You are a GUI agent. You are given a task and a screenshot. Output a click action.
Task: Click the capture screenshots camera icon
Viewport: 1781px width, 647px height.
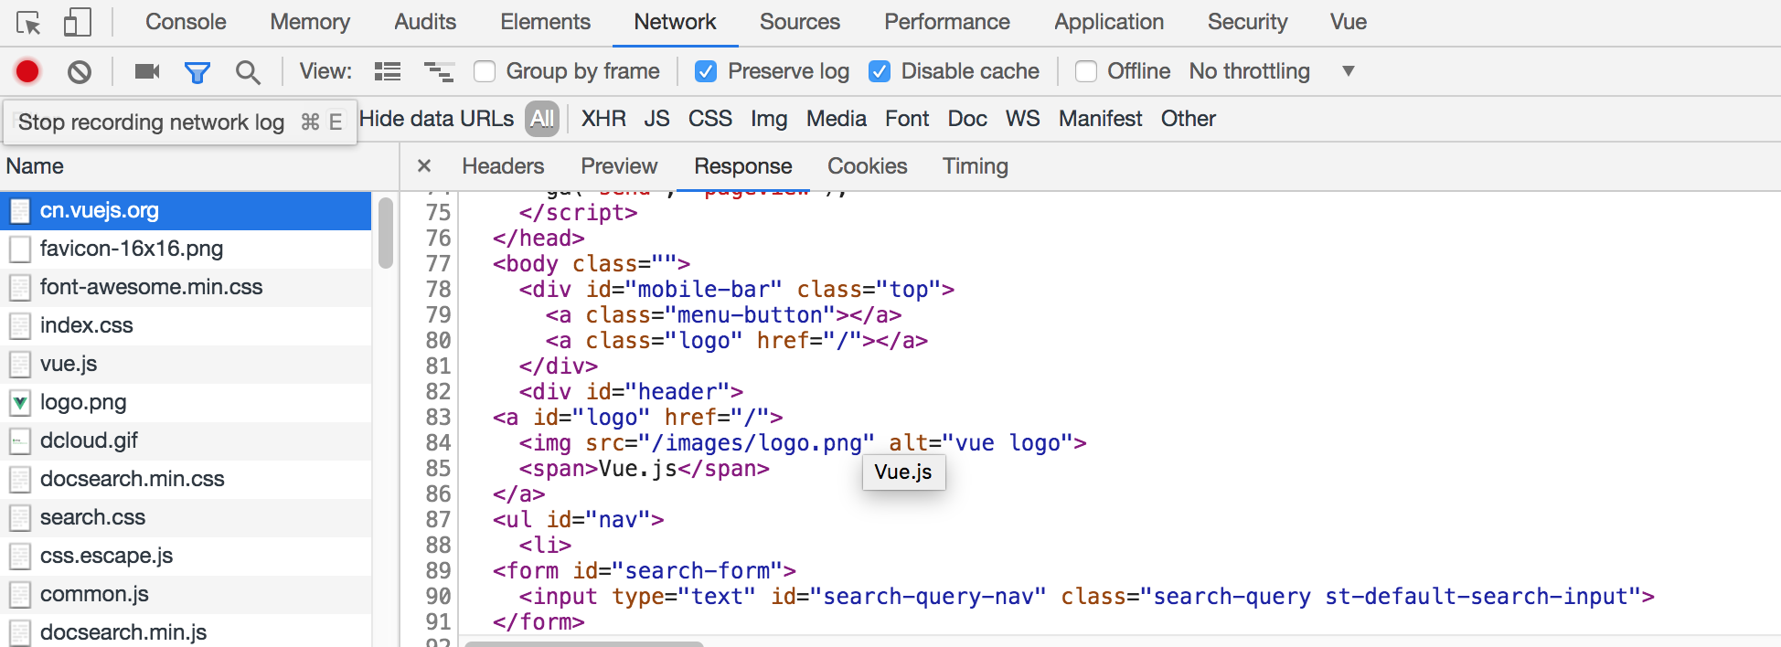click(147, 71)
